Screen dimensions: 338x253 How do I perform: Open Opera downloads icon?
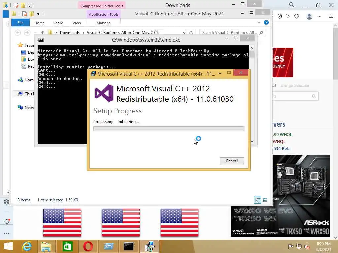pyautogui.click(x=320, y=16)
